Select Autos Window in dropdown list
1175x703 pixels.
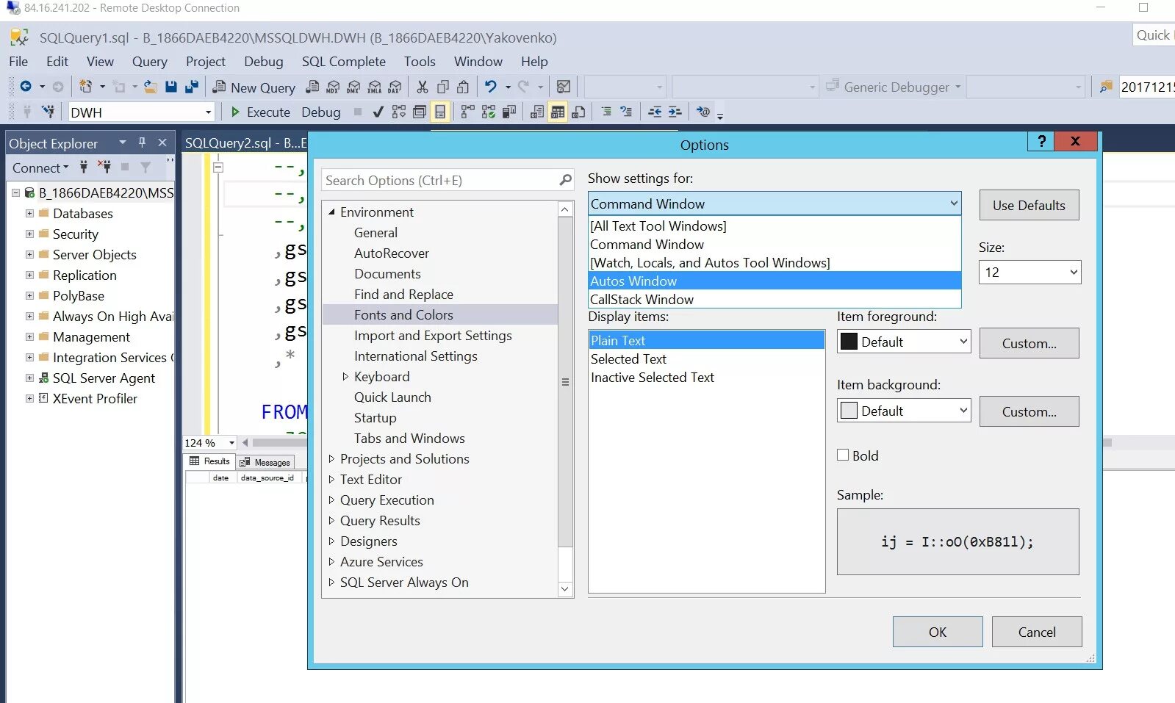point(775,281)
